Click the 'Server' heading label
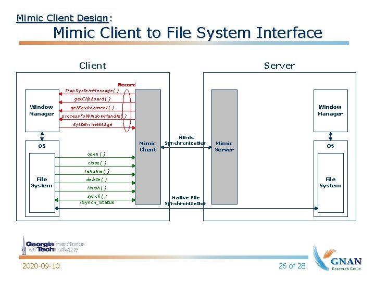Image resolution: width=375 pixels, height=281 pixels. 279,66
